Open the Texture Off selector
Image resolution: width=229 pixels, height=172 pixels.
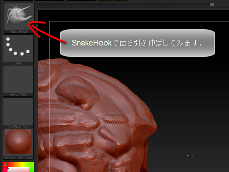pyautogui.click(x=18, y=113)
